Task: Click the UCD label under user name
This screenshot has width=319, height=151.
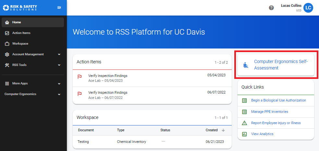Action: tap(299, 10)
